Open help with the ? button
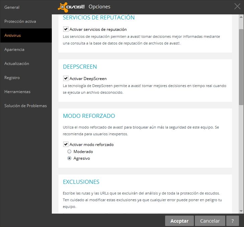The width and height of the screenshot is (244, 227). tap(233, 221)
